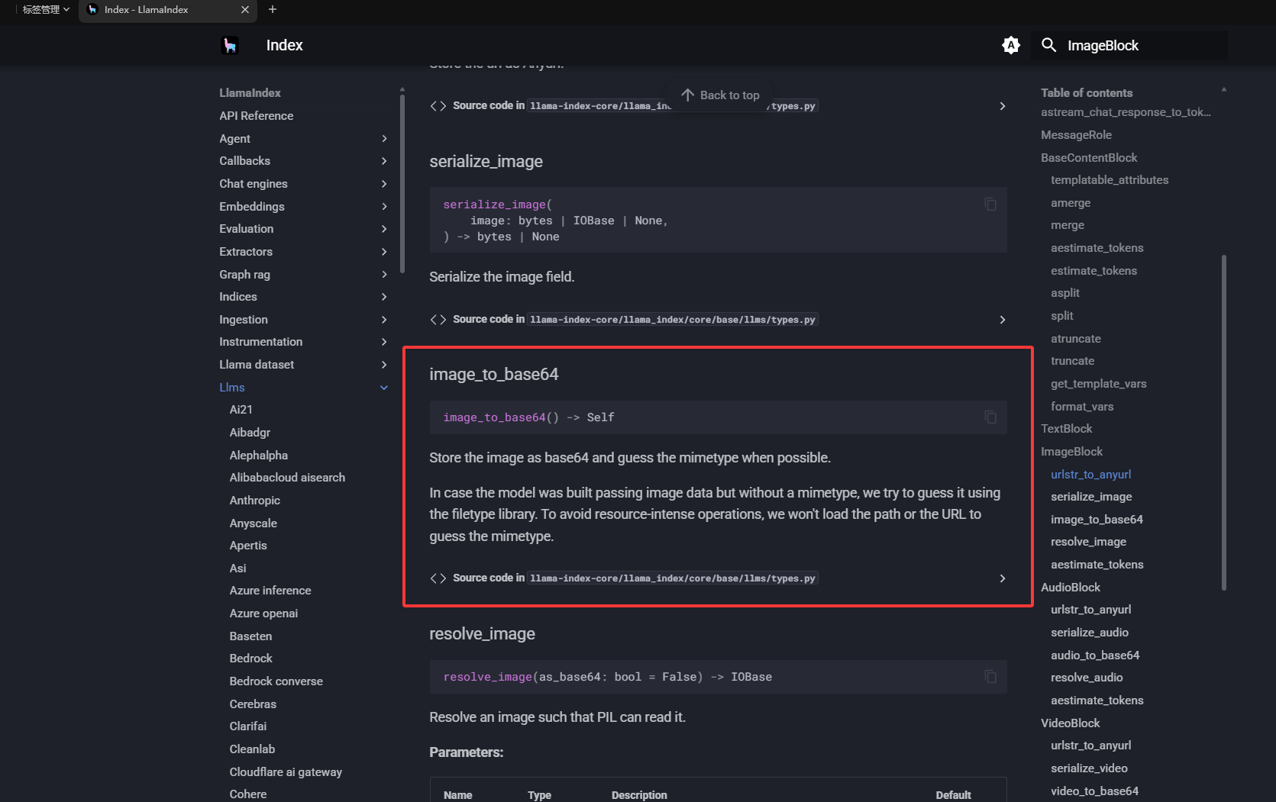Open the Azure openai LLM page

pos(264,614)
